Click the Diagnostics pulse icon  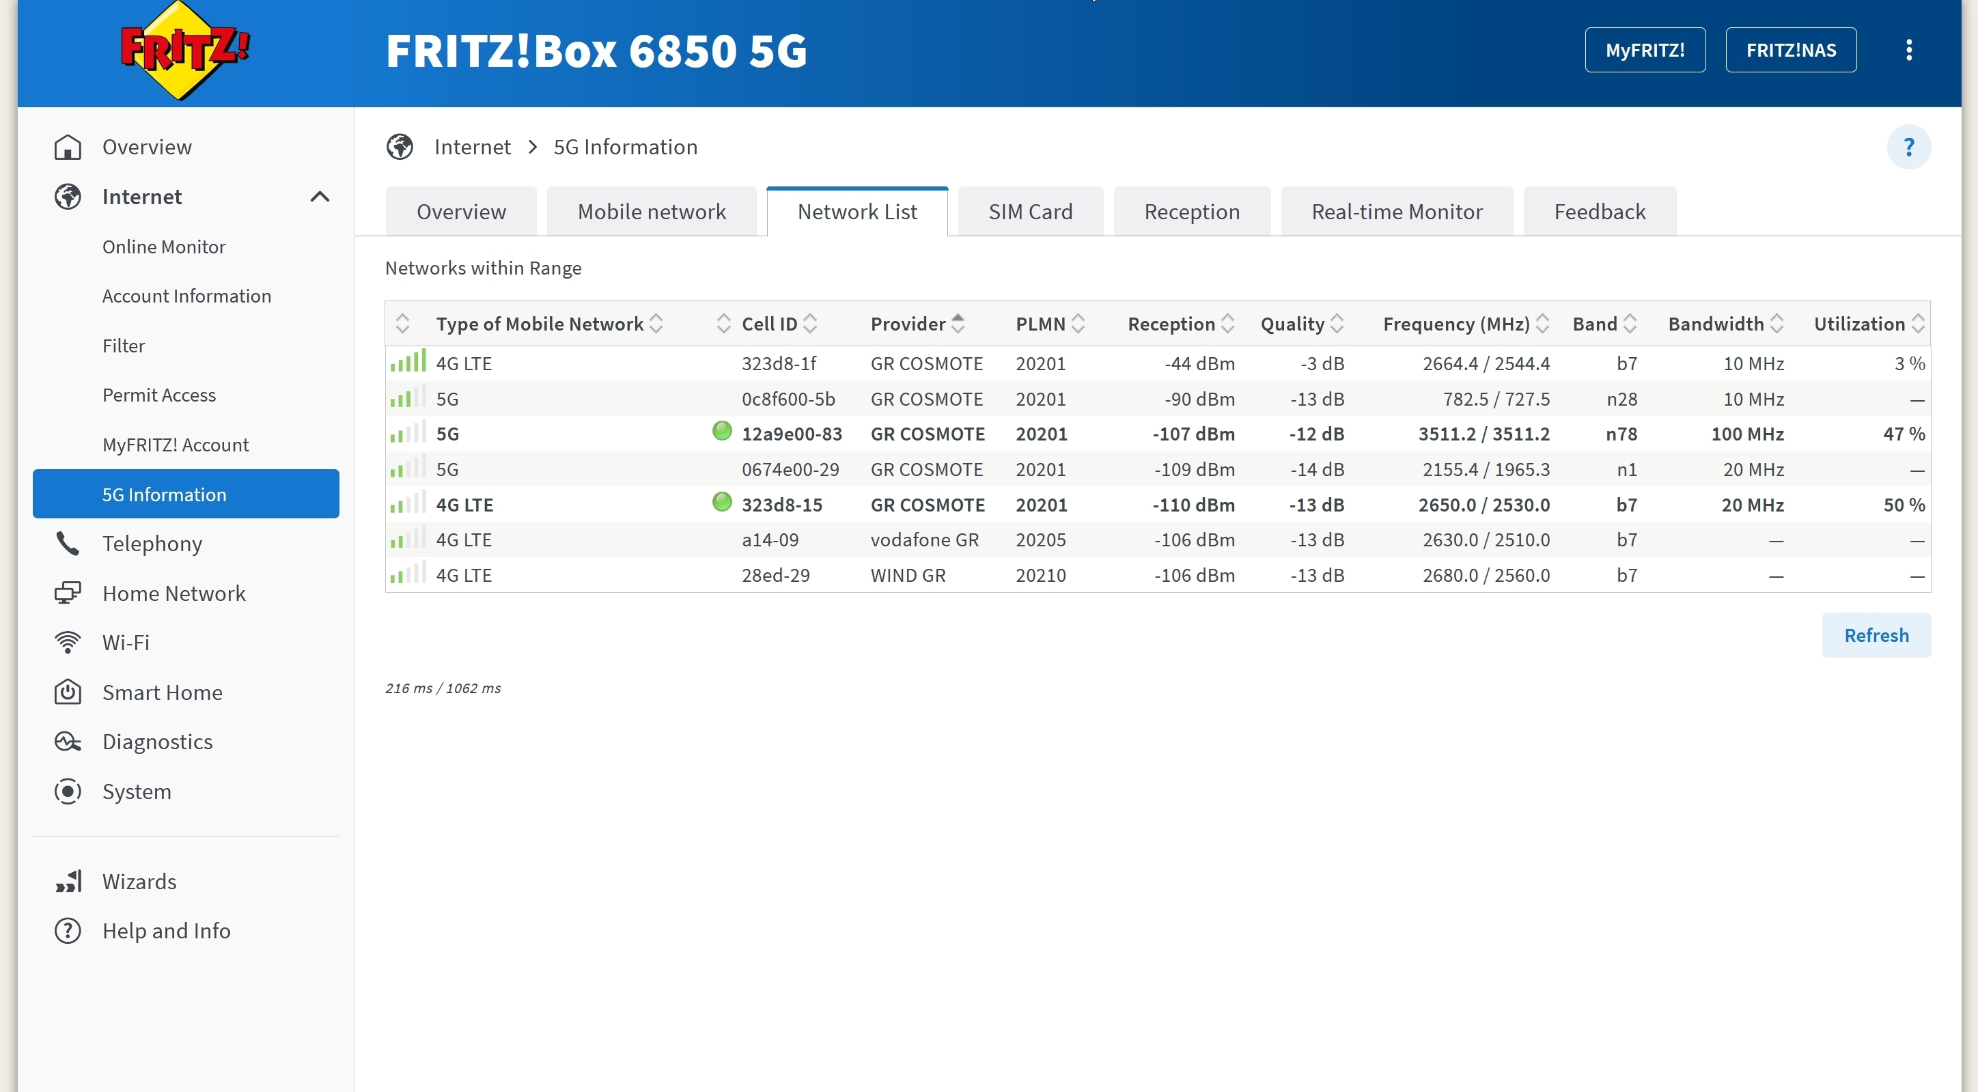pyautogui.click(x=68, y=742)
